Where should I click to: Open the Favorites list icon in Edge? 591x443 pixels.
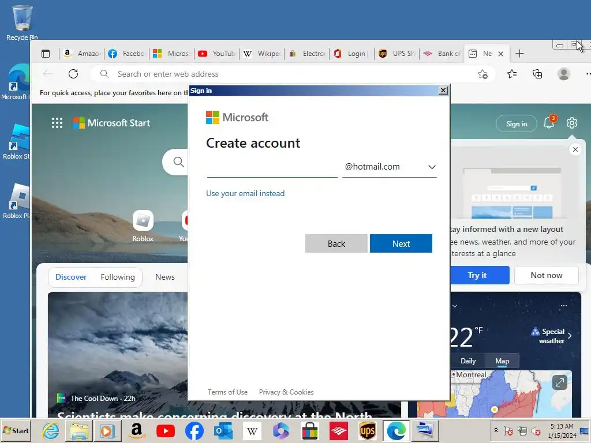click(x=512, y=74)
